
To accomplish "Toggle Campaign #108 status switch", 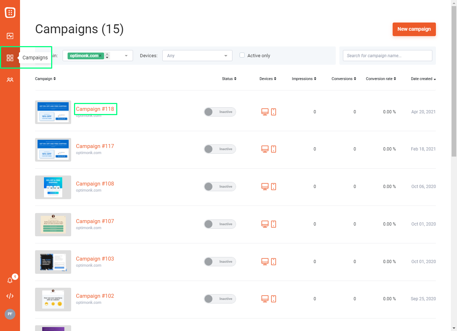I will click(220, 187).
